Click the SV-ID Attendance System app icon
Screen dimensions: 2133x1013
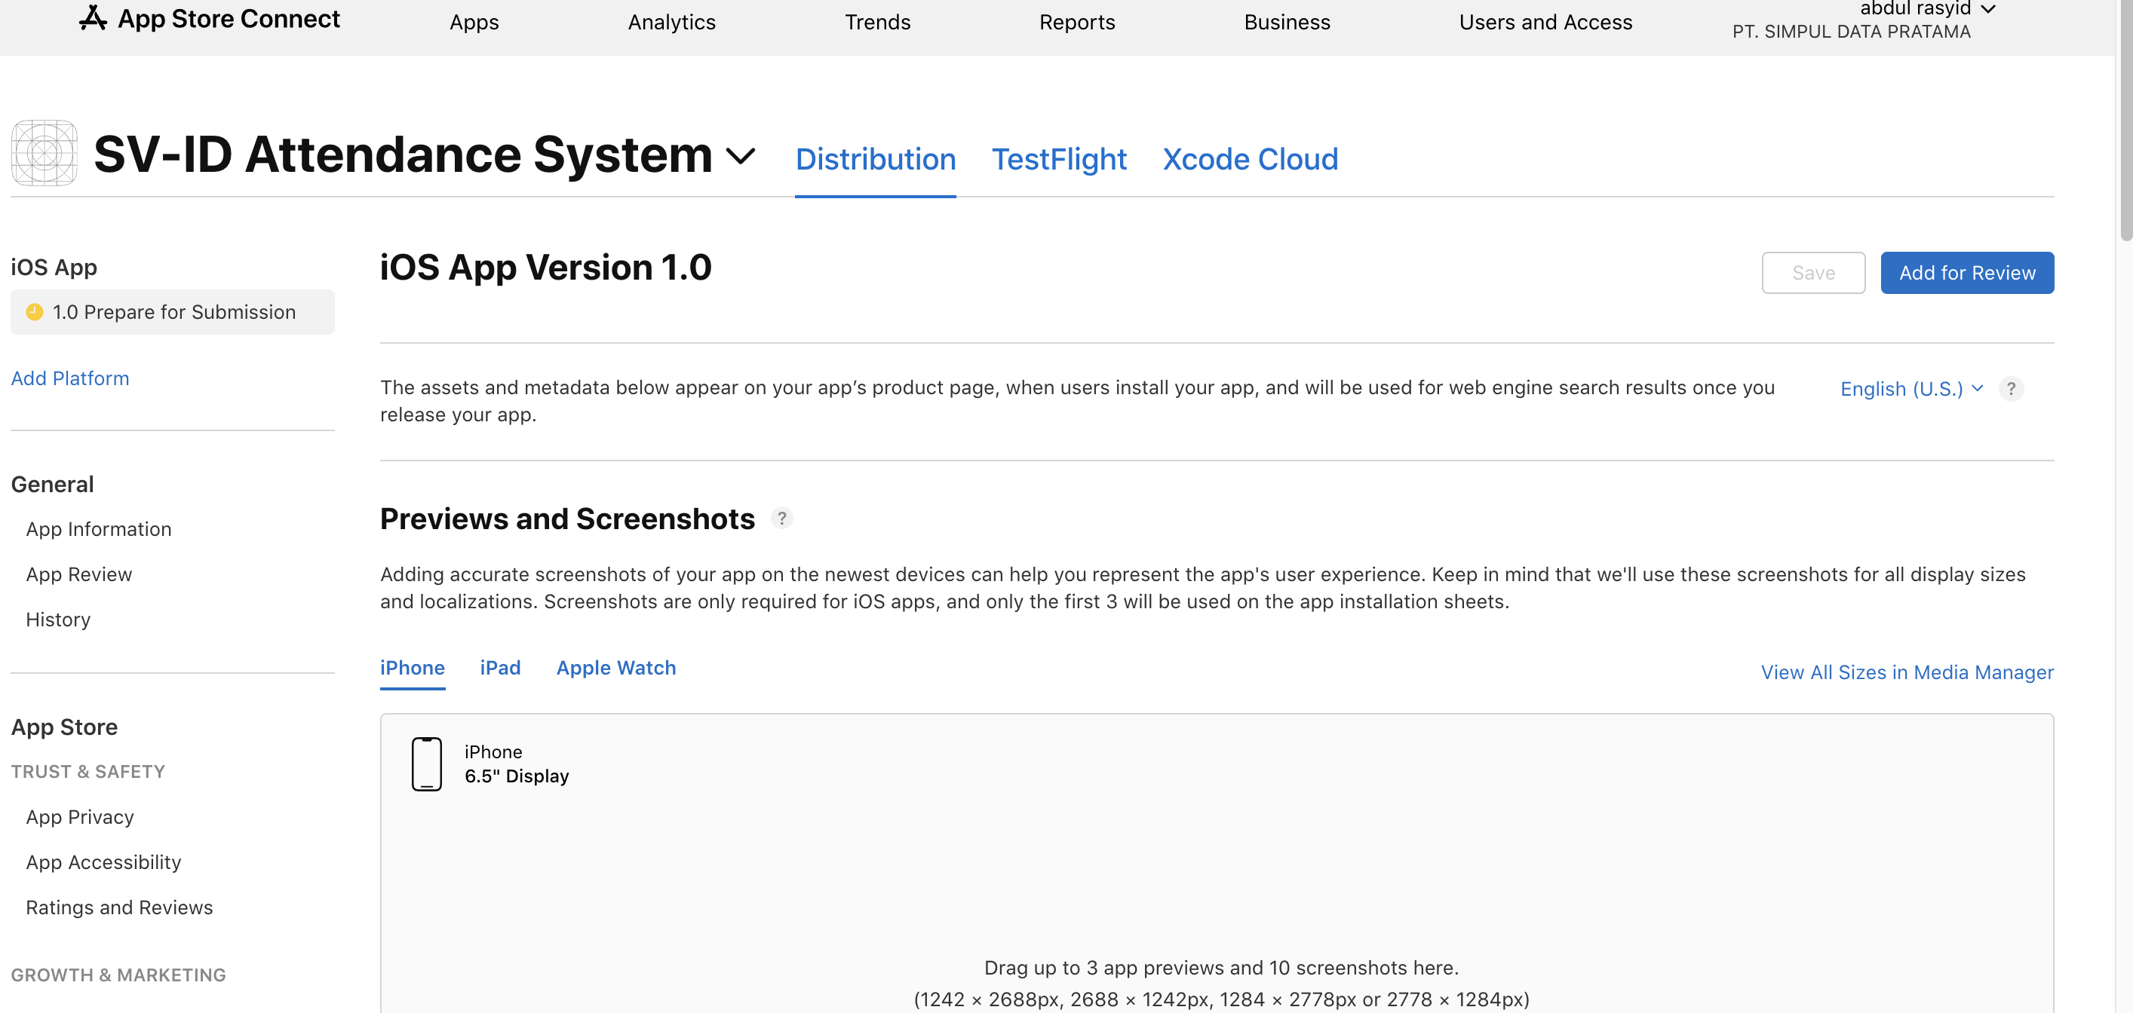click(x=44, y=154)
